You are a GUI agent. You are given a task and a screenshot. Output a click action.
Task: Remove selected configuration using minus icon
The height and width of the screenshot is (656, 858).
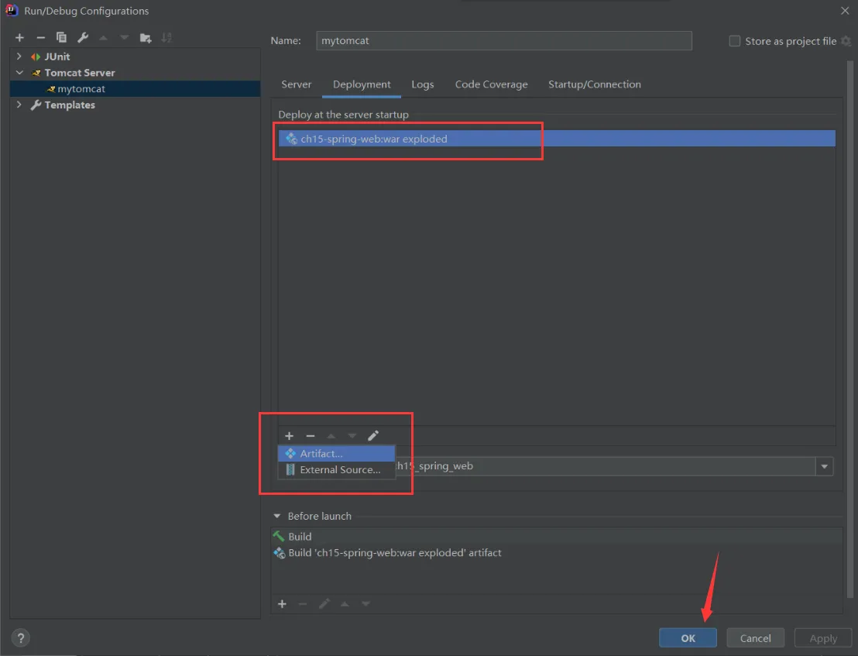click(x=40, y=38)
